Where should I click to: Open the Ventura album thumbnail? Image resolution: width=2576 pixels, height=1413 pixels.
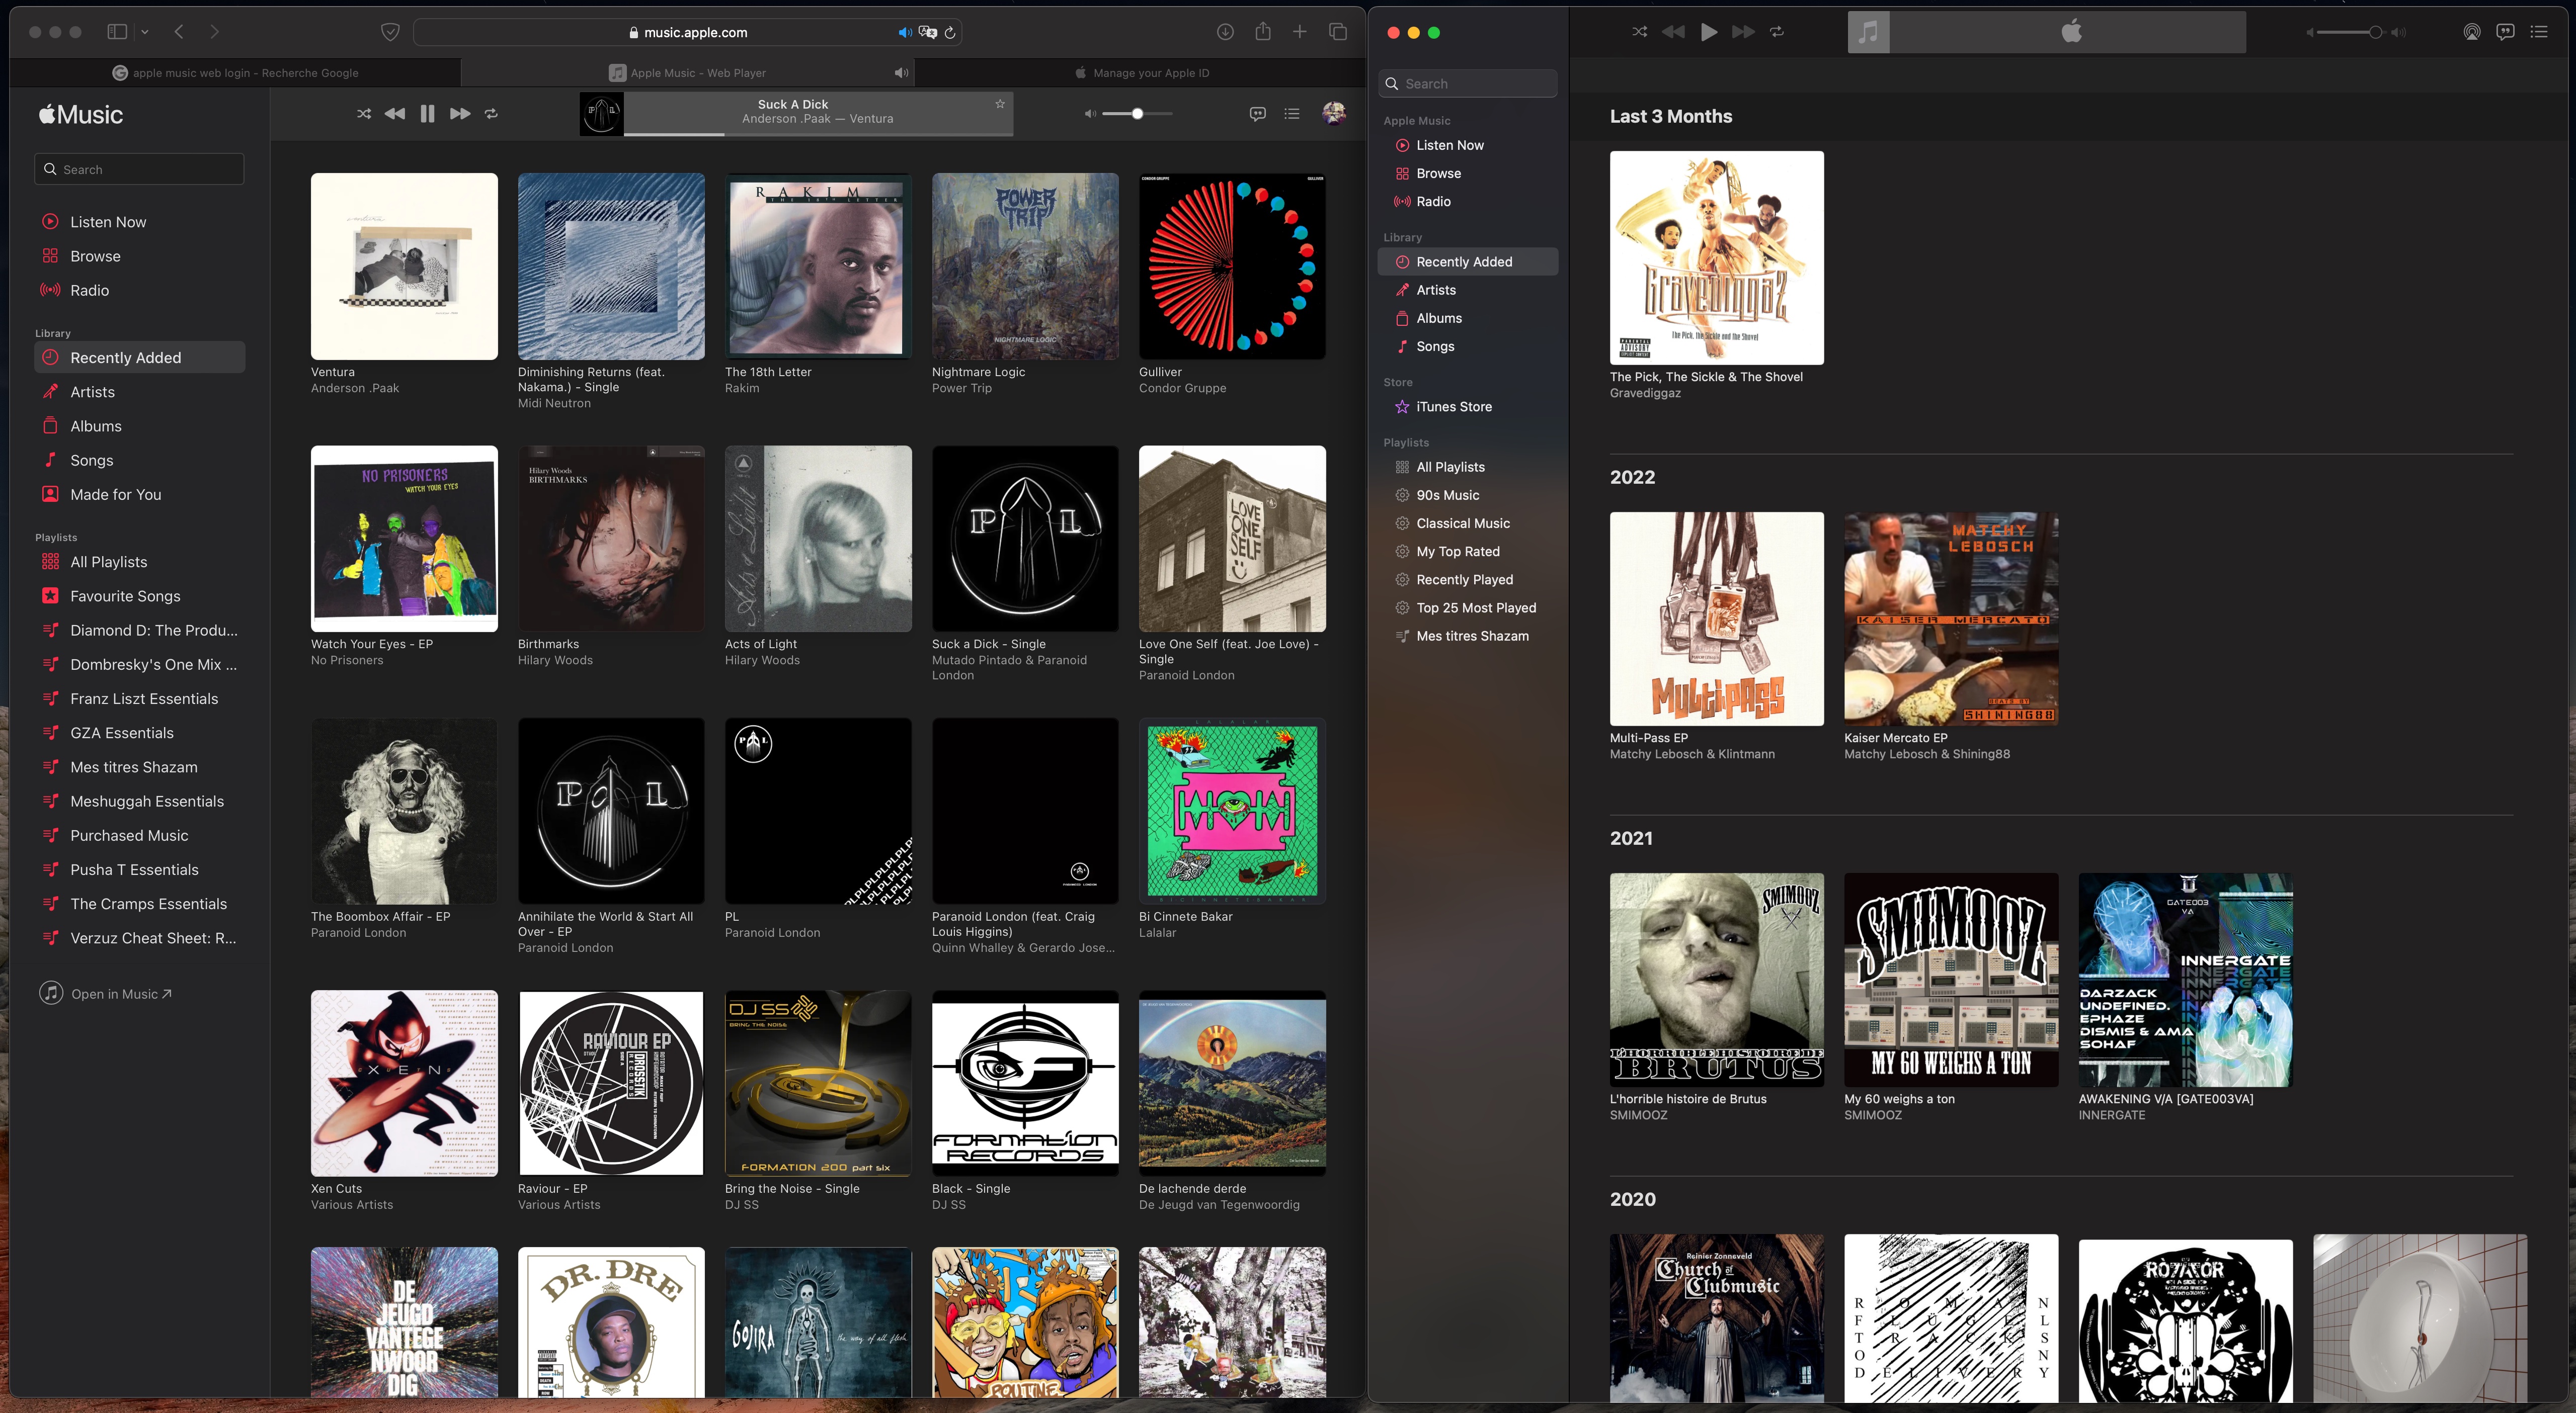click(x=404, y=266)
